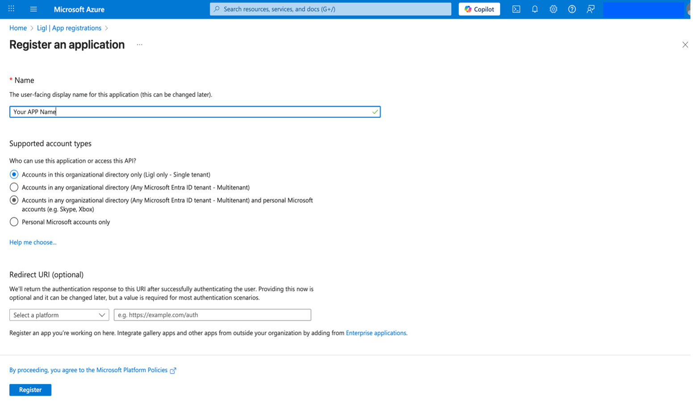The width and height of the screenshot is (693, 409).
Task: Select Personal Microsoft accounts only
Action: click(14, 222)
